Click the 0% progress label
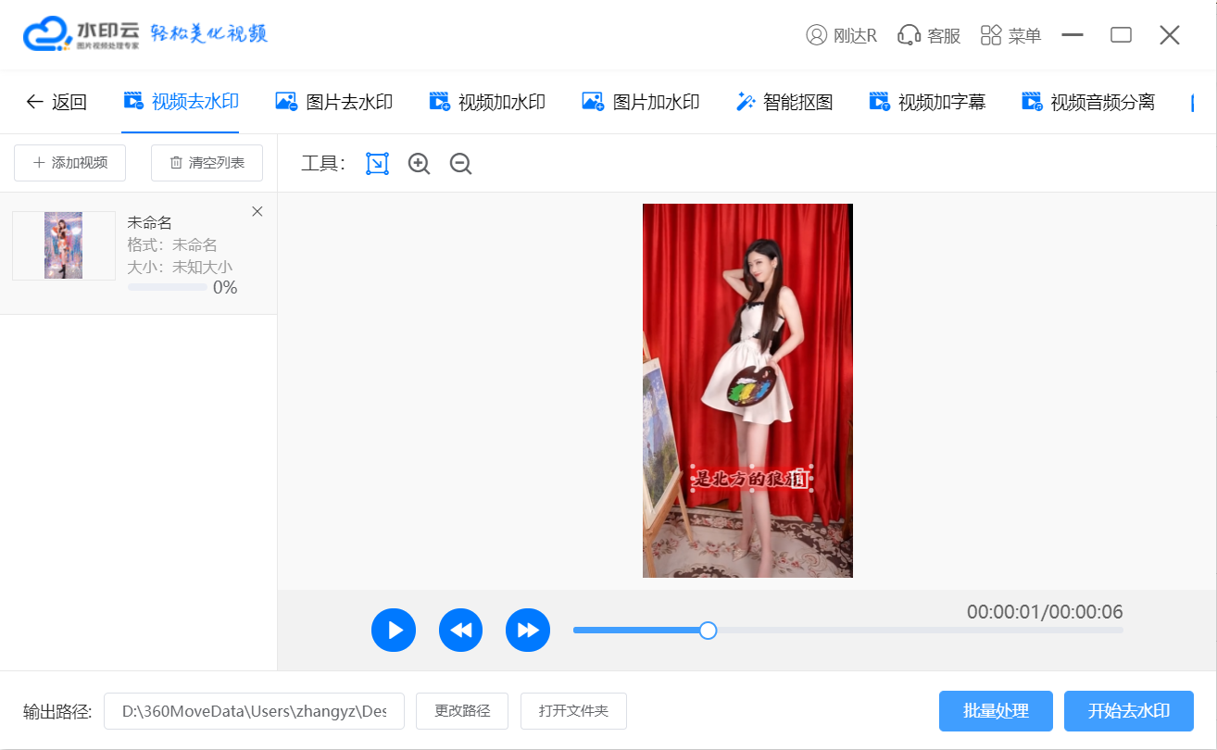Viewport: 1217px width, 750px height. pyautogui.click(x=225, y=288)
